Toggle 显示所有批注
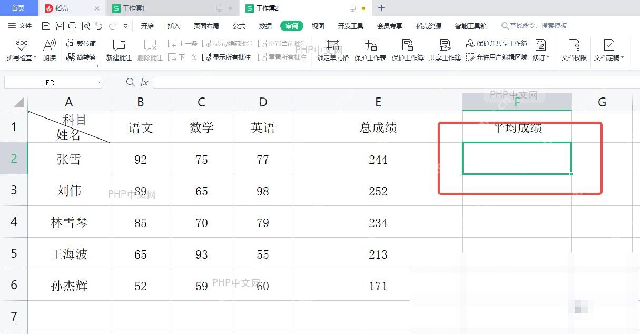Screen dimensions: 640x334 (227, 57)
